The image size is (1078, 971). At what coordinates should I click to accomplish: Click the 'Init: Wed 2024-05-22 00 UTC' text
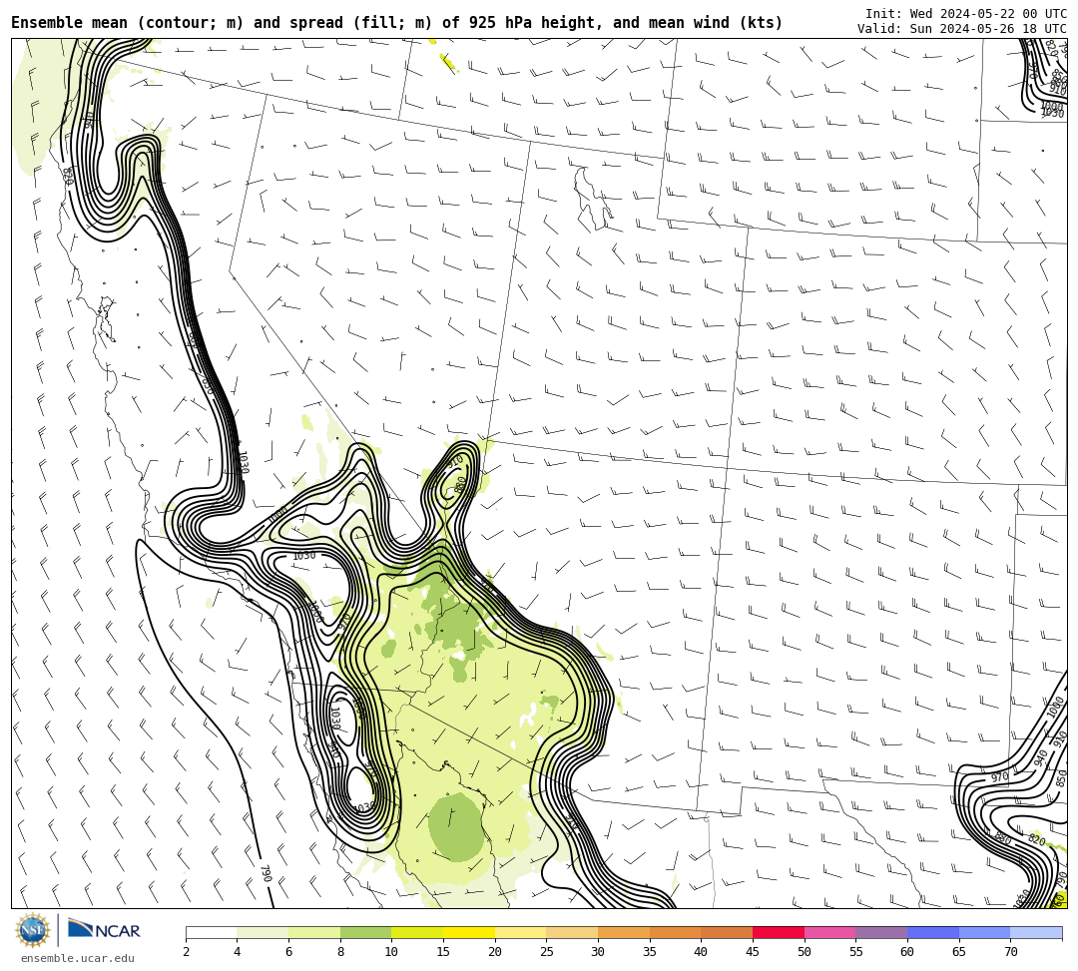[966, 14]
